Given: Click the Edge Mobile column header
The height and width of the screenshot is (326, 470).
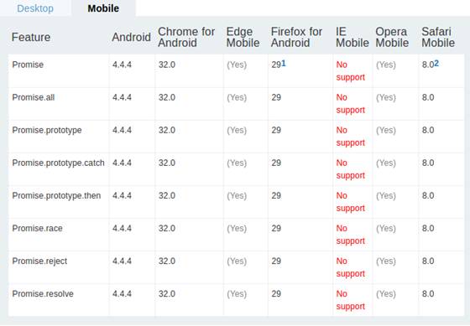Looking at the screenshot, I should tap(243, 37).
